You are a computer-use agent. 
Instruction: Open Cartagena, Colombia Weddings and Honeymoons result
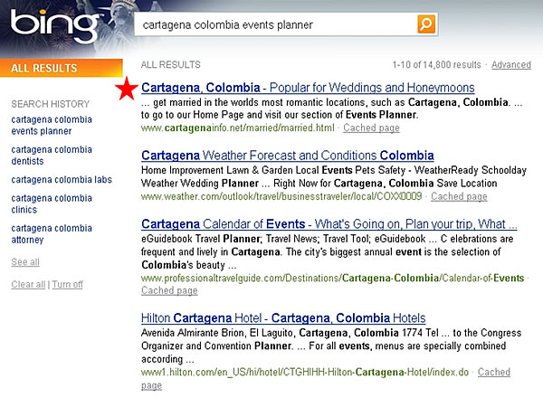pyautogui.click(x=308, y=88)
